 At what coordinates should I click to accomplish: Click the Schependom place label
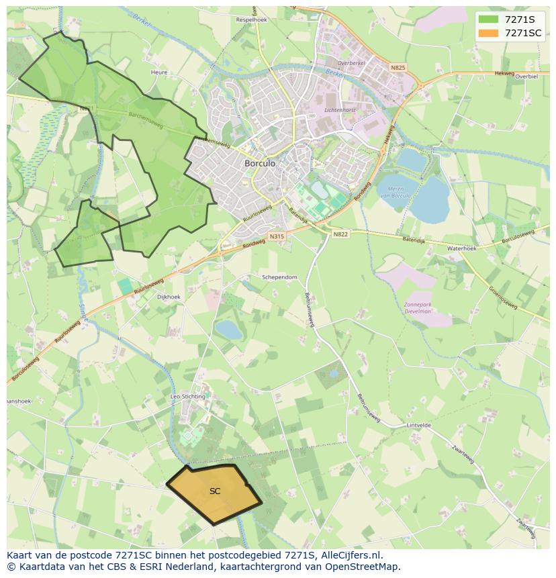(279, 277)
